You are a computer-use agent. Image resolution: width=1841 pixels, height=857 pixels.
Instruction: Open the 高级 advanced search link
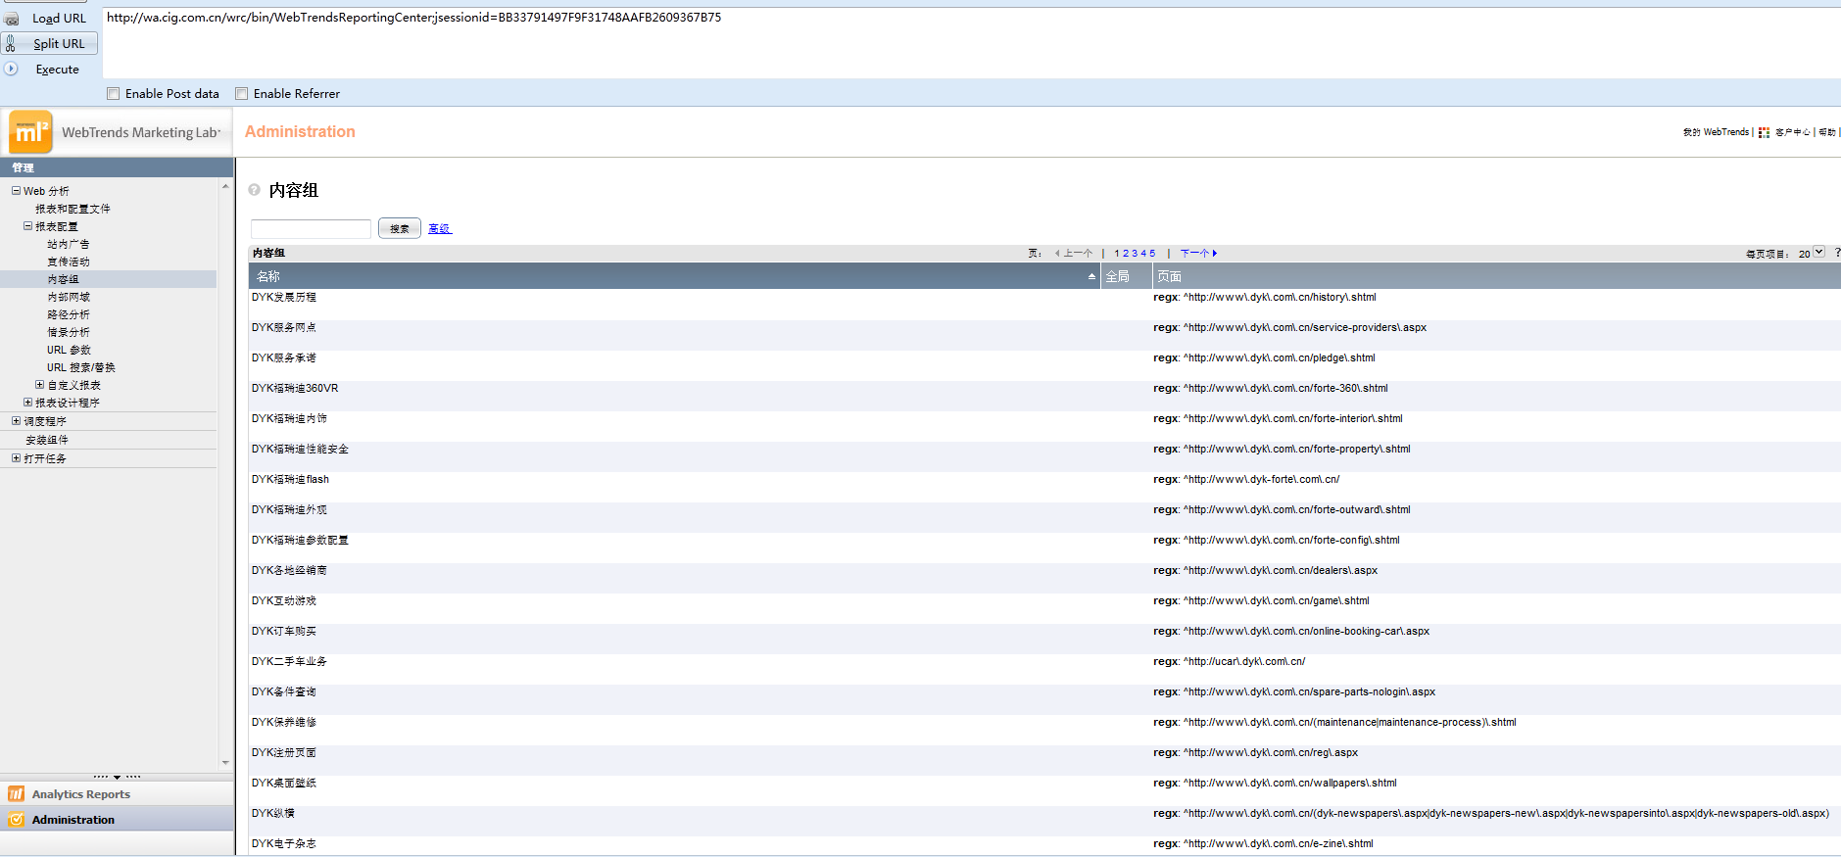click(x=439, y=228)
